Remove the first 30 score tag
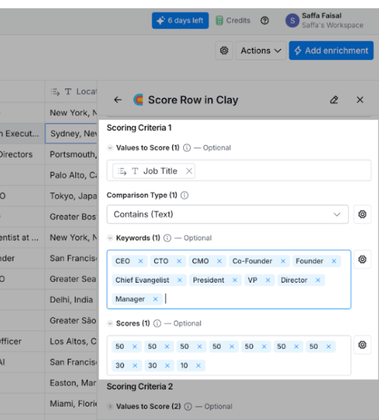 click(135, 365)
